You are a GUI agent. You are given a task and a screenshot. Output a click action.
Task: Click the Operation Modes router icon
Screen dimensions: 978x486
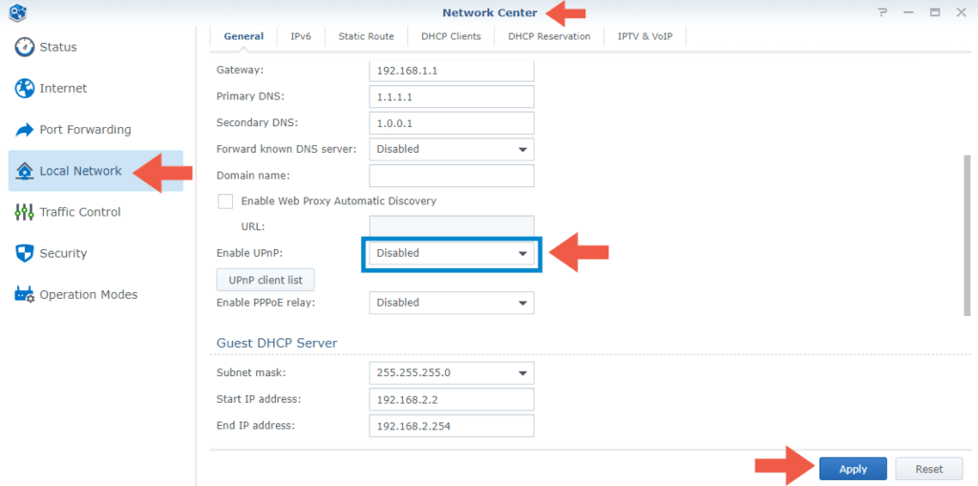point(24,294)
